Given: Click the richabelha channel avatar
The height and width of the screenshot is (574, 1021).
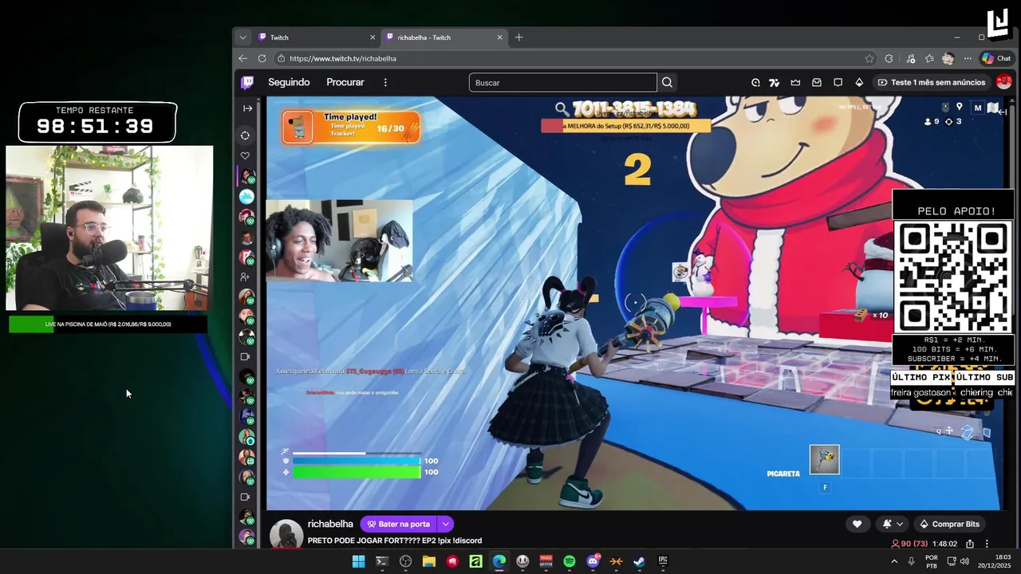Looking at the screenshot, I should coord(286,533).
